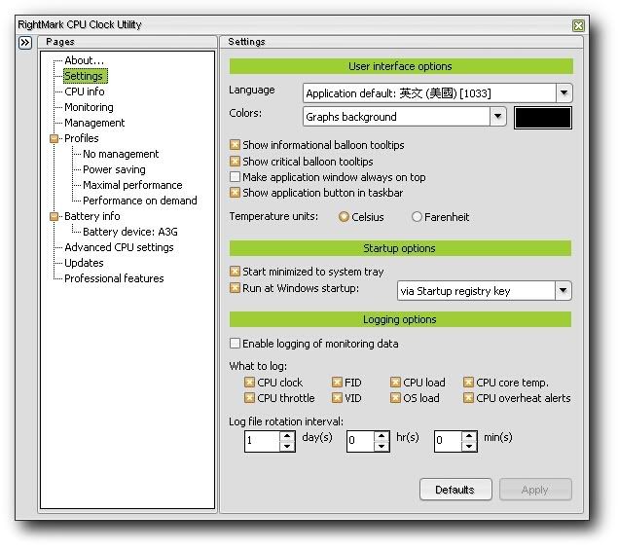Click the black graphs background color swatch
Screen dimensions: 618x549
pyautogui.click(x=543, y=118)
